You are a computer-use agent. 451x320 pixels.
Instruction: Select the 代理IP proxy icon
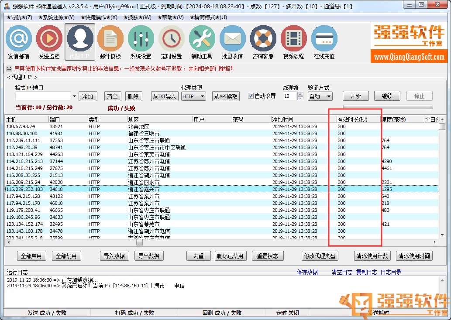pos(80,42)
